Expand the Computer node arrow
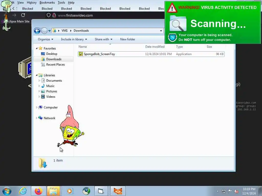Viewport: 262px width, 196px height. [37, 107]
